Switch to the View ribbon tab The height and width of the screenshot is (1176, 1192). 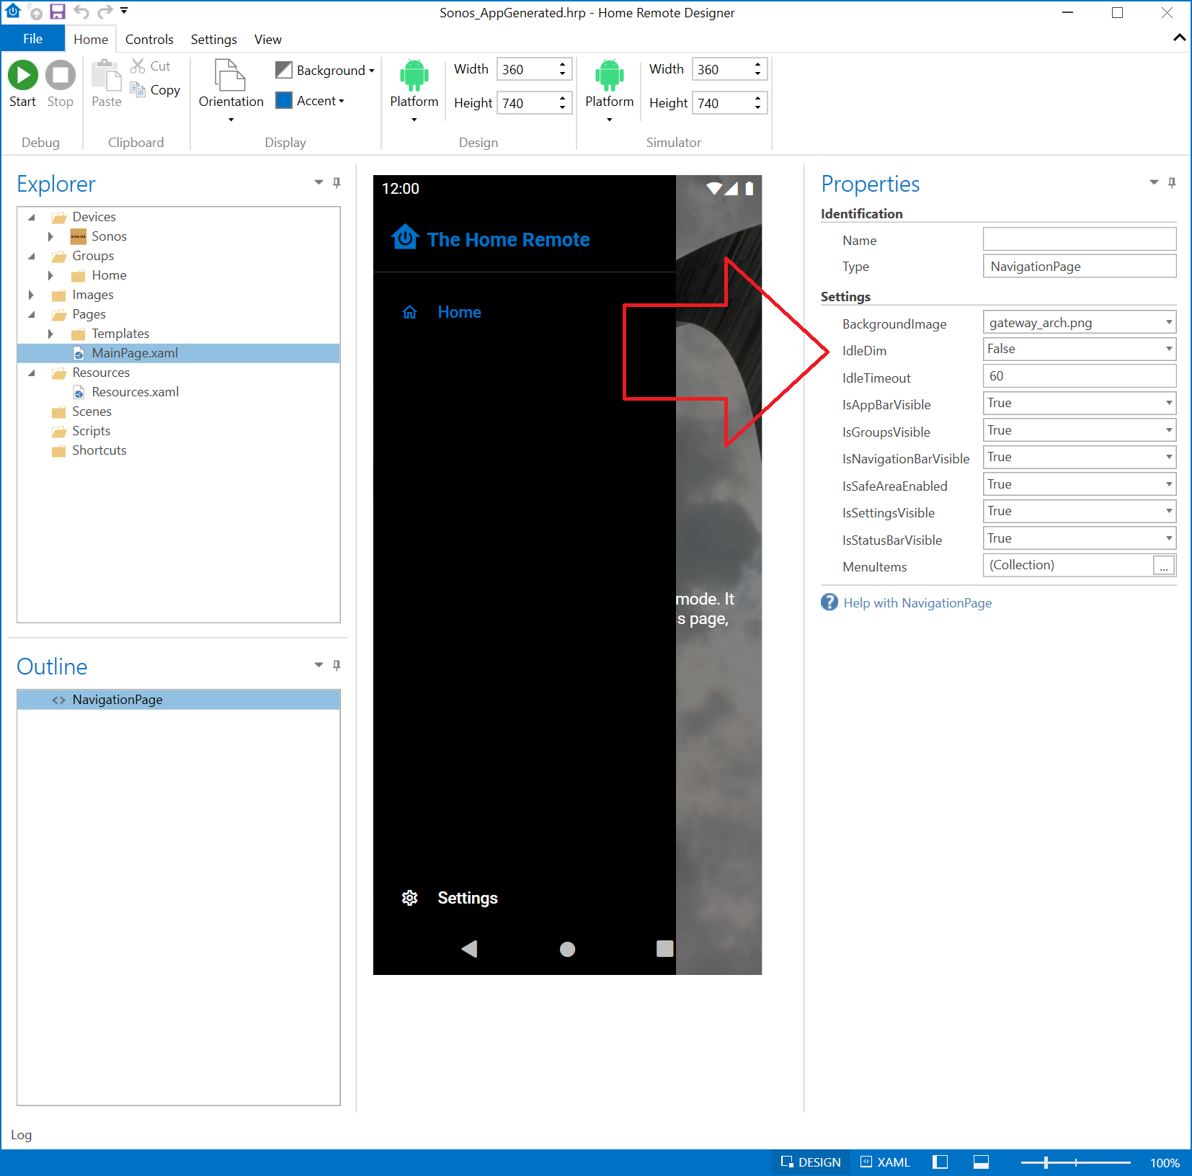coord(267,39)
